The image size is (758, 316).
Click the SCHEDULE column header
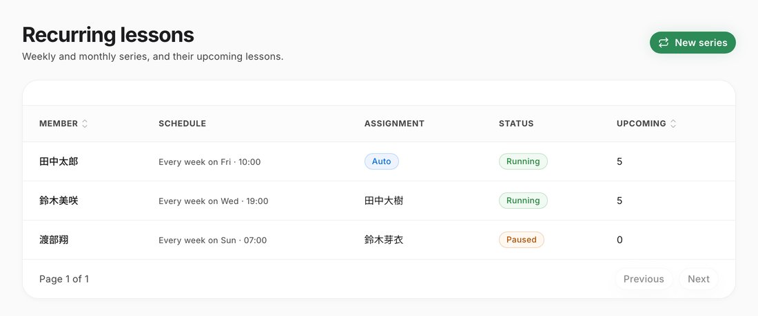(x=182, y=124)
